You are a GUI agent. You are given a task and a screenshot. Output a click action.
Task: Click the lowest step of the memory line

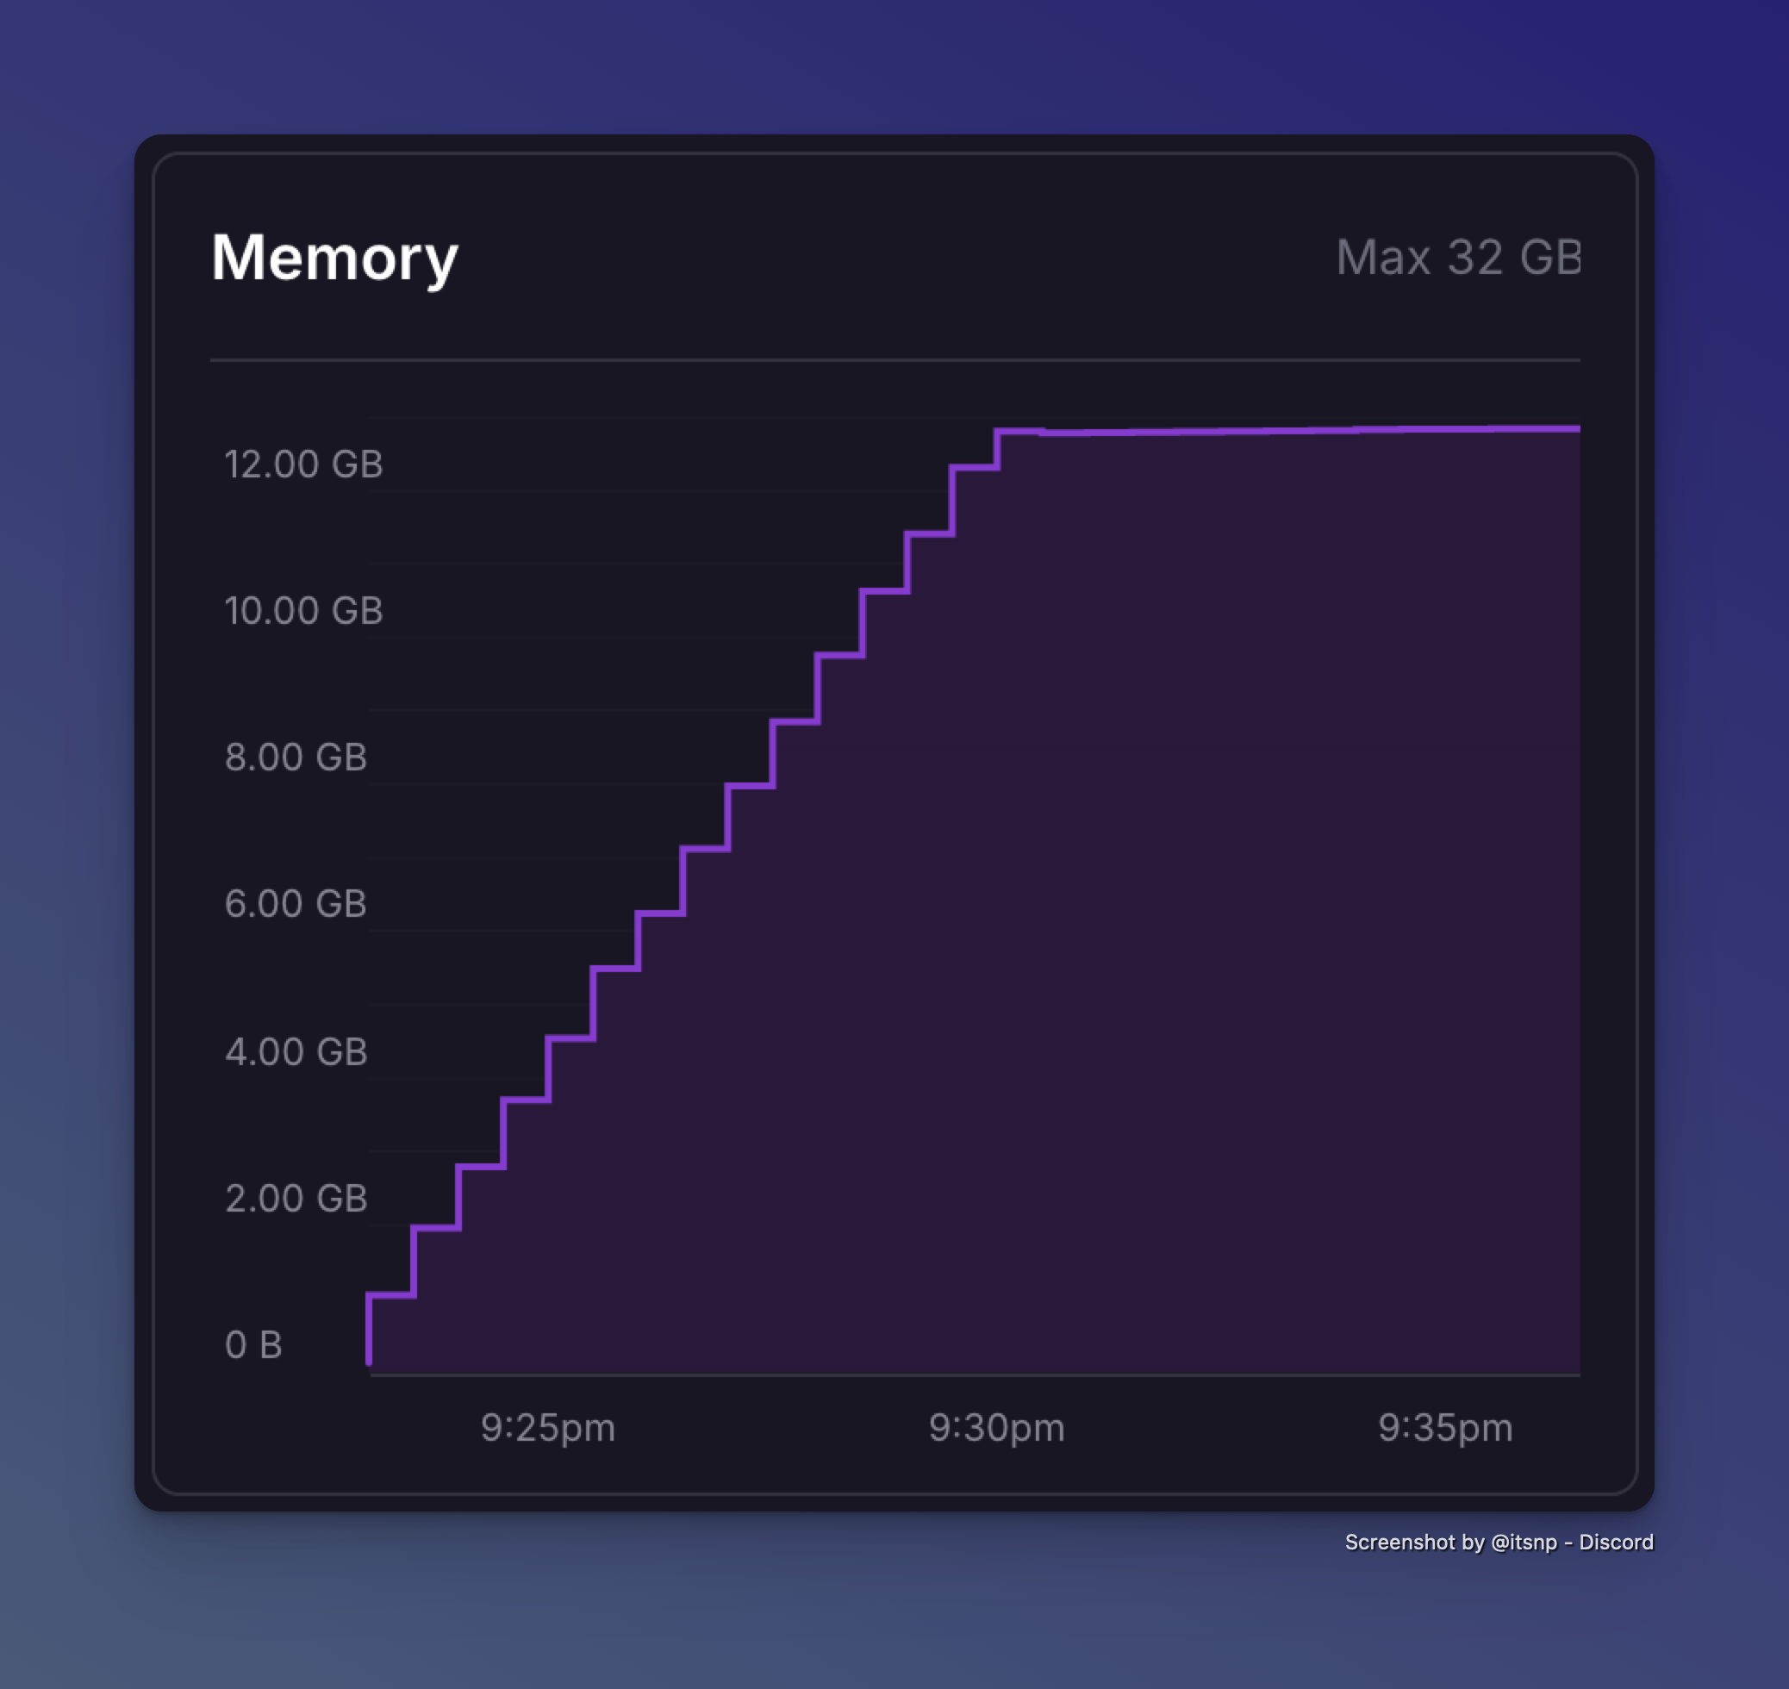(x=391, y=1294)
